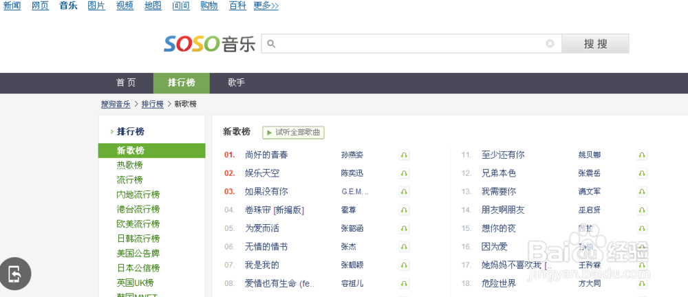Open 购物 in top navigation
The height and width of the screenshot is (297, 688).
209,6
